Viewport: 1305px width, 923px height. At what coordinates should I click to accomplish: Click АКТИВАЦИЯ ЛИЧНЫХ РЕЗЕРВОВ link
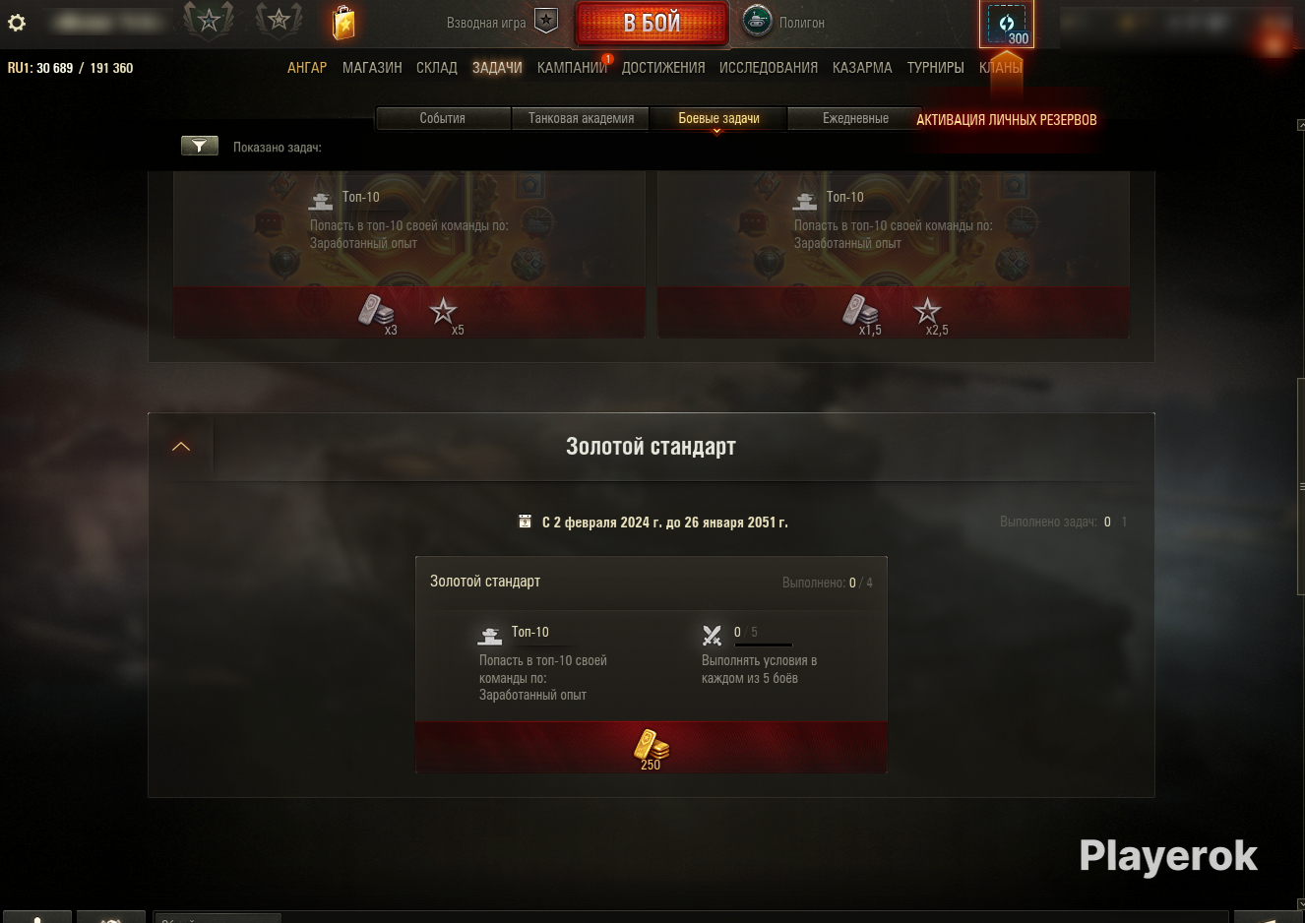pos(1007,120)
